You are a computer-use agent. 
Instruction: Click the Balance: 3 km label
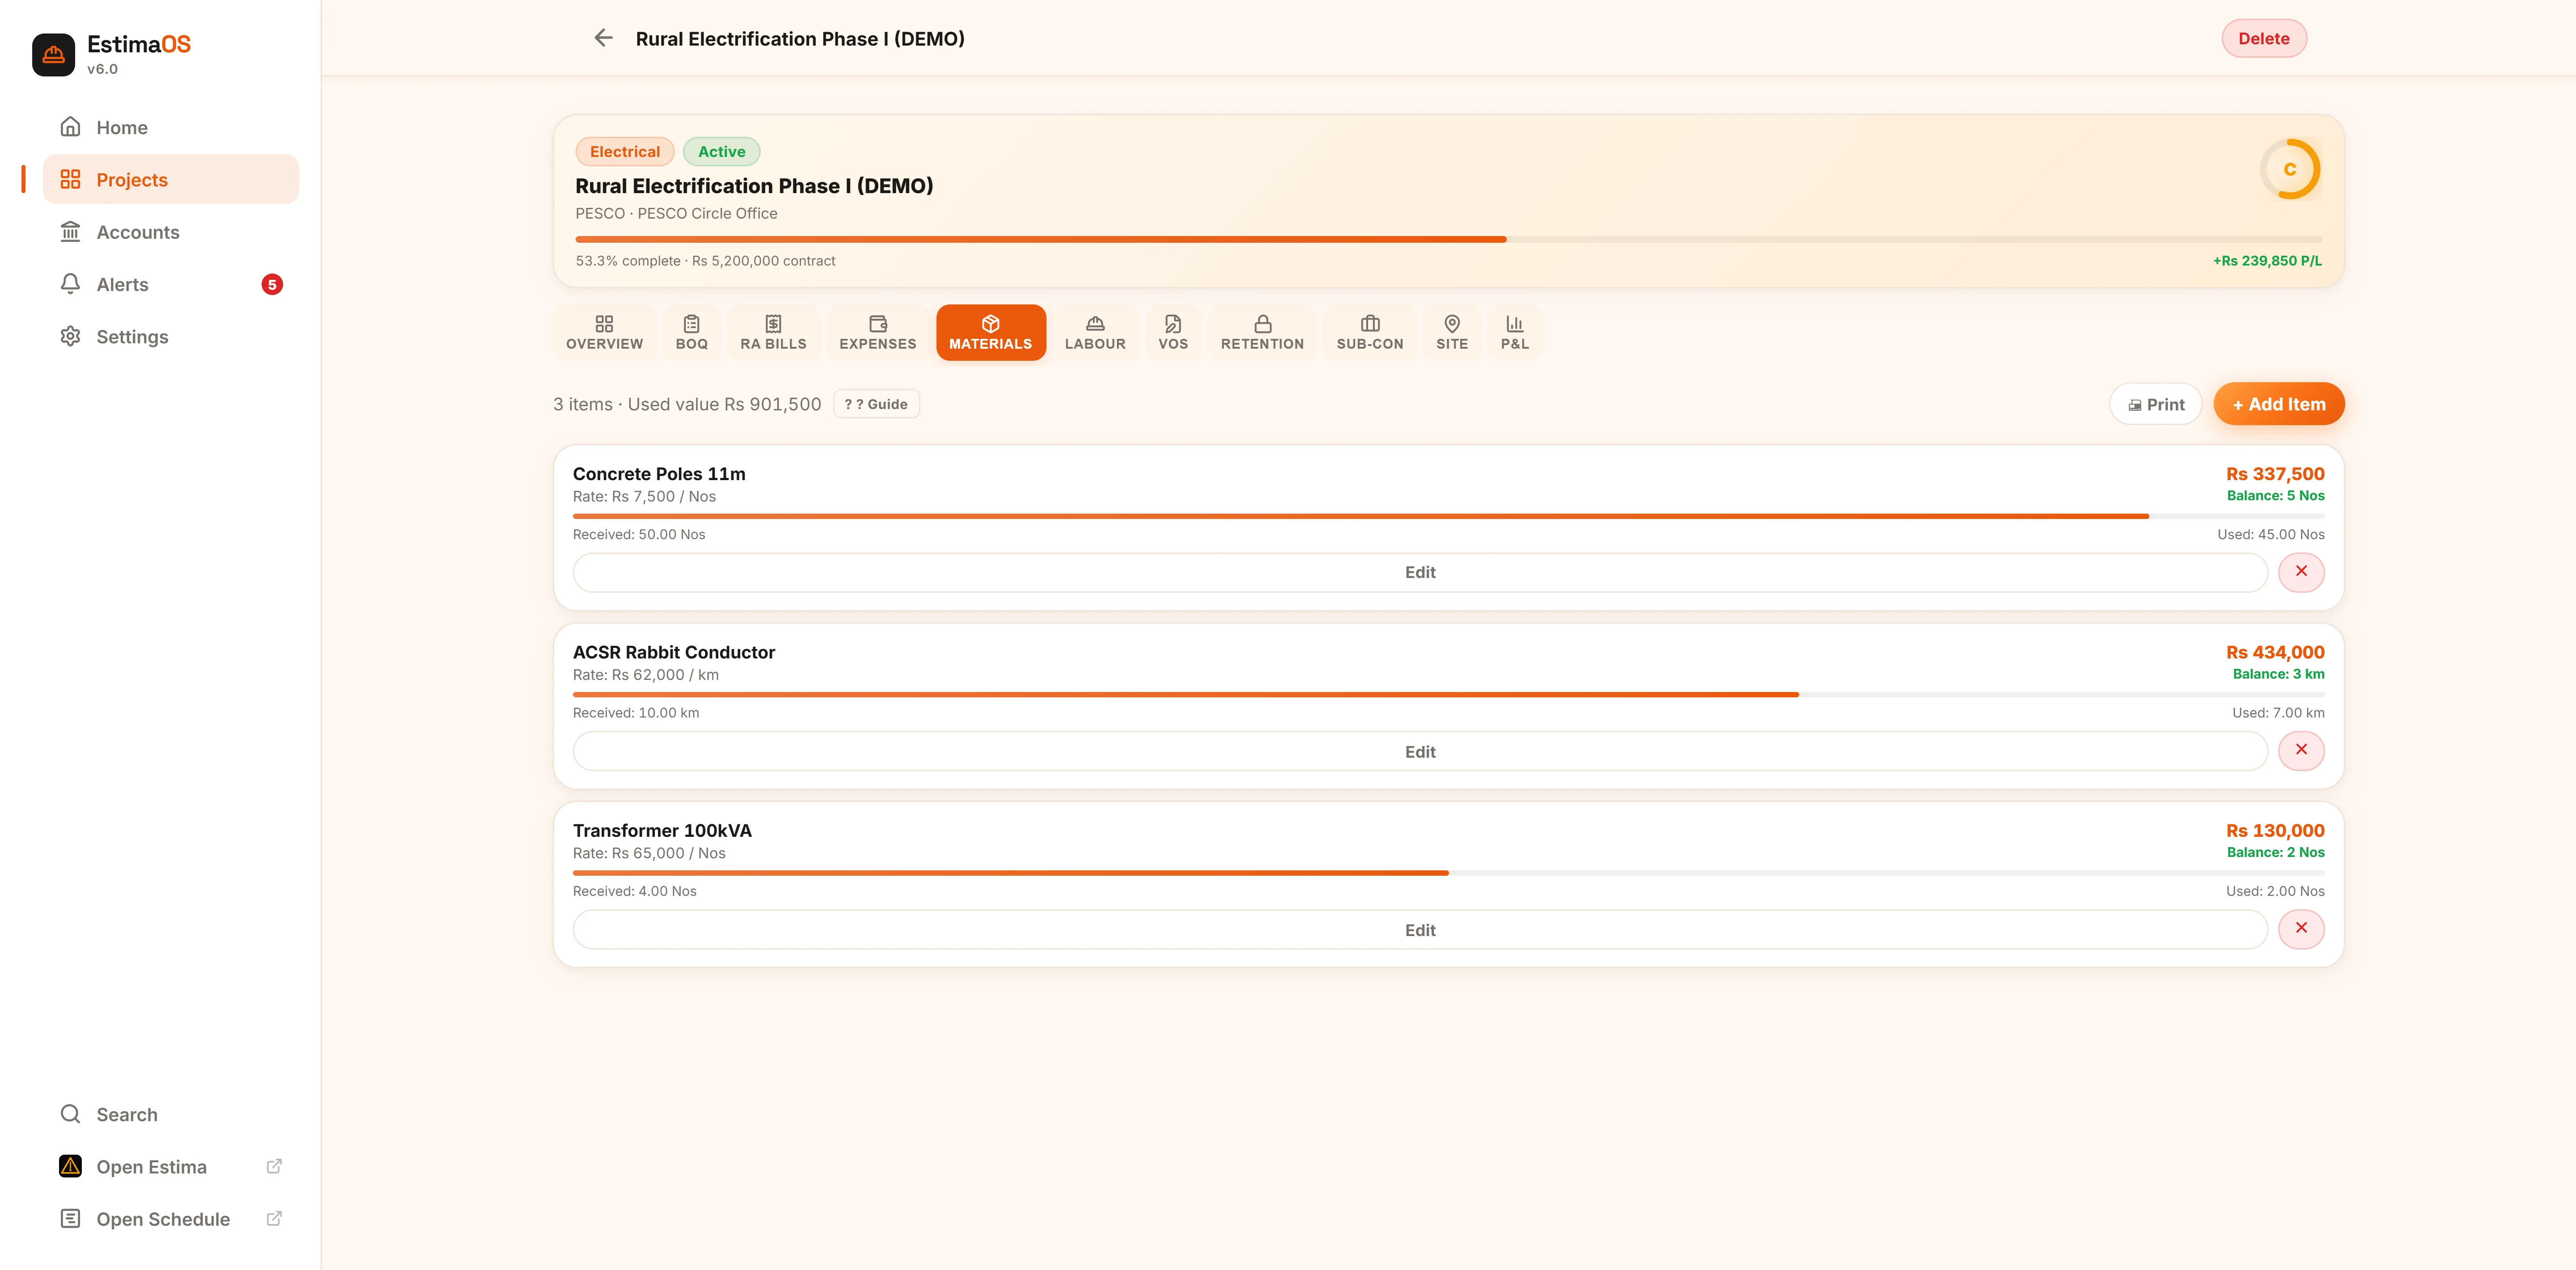pos(2278,674)
